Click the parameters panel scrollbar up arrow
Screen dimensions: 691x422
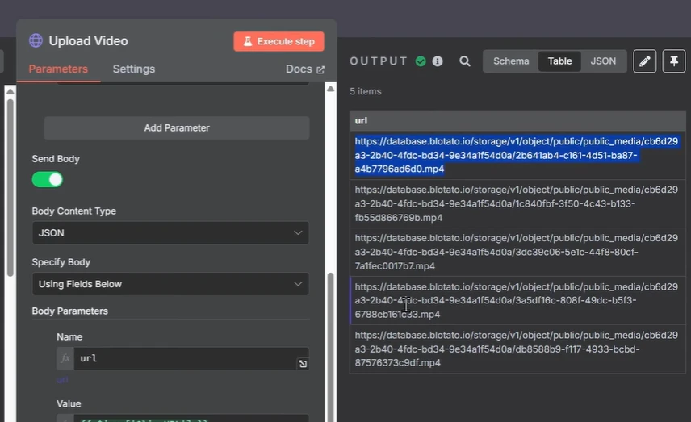point(330,89)
